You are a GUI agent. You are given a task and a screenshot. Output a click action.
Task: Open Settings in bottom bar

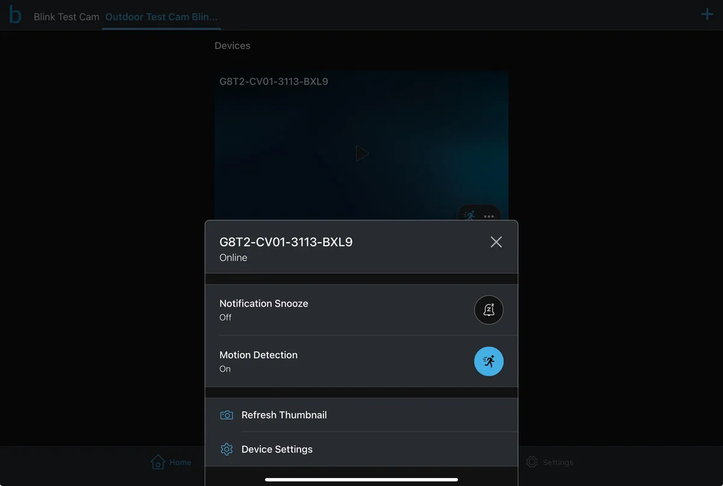pos(549,462)
